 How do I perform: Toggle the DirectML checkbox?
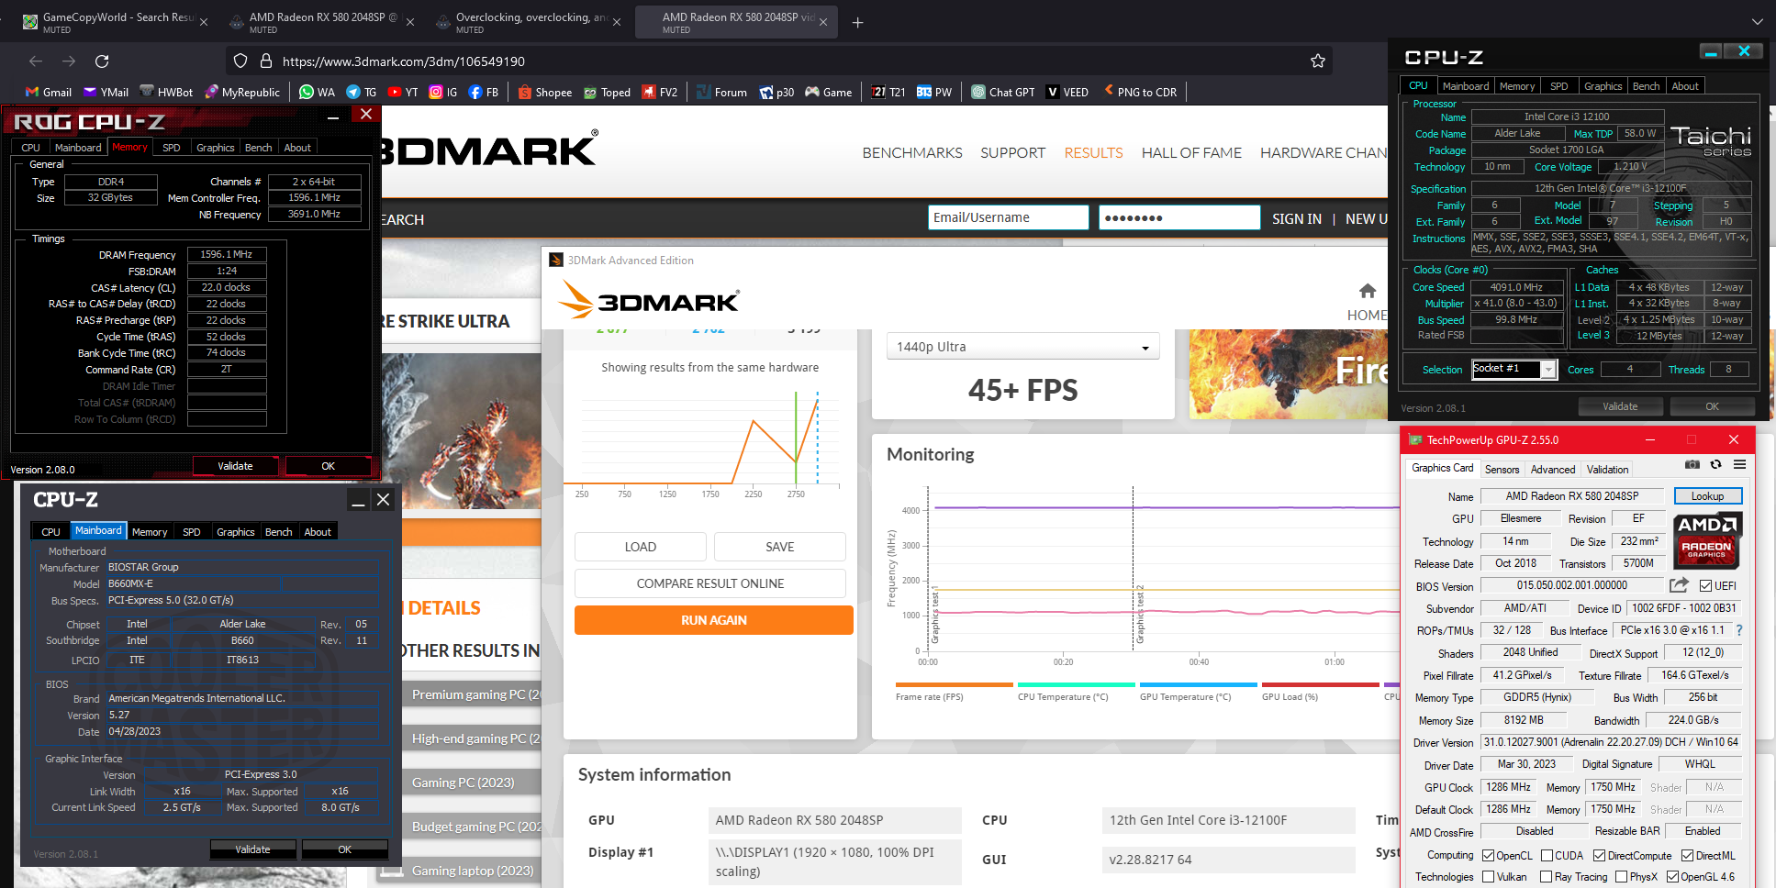[x=1687, y=856]
